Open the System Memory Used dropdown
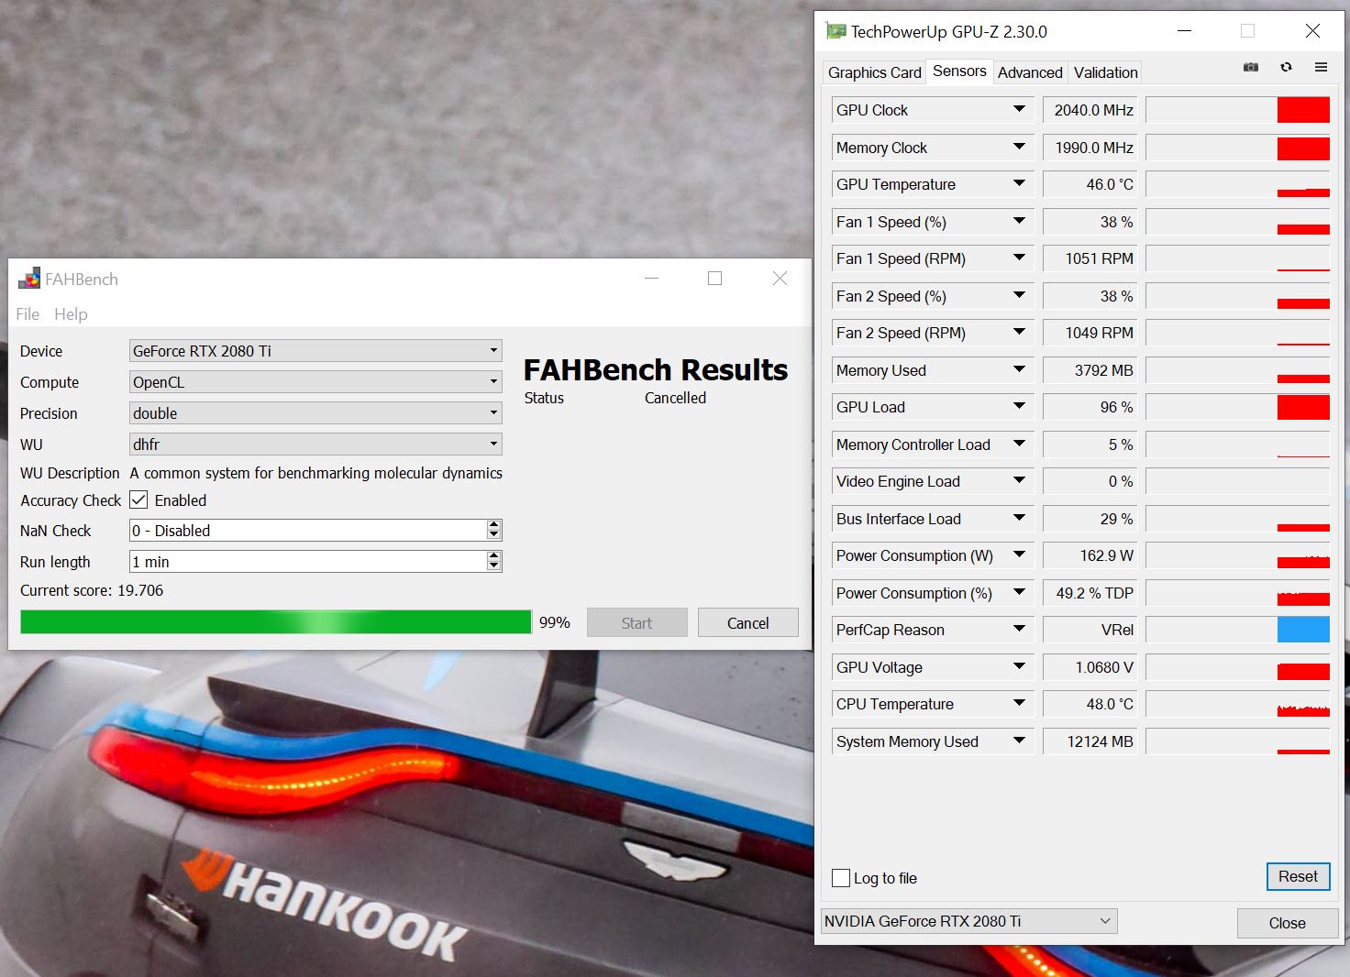 click(1019, 741)
